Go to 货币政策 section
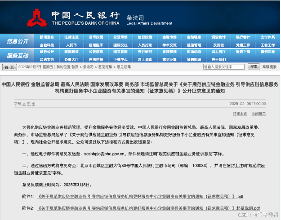281x220 pixels. 96,37
